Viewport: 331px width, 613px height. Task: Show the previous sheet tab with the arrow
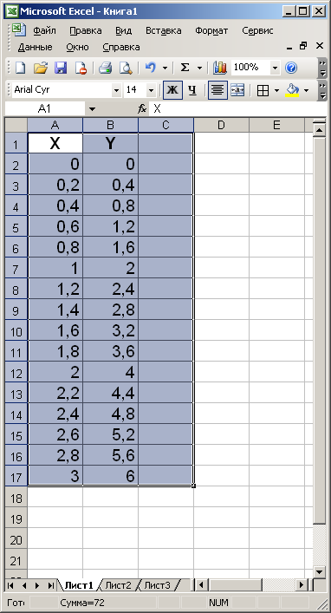[24, 585]
